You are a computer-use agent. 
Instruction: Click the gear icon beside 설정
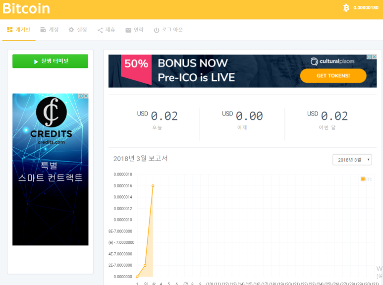click(x=71, y=30)
